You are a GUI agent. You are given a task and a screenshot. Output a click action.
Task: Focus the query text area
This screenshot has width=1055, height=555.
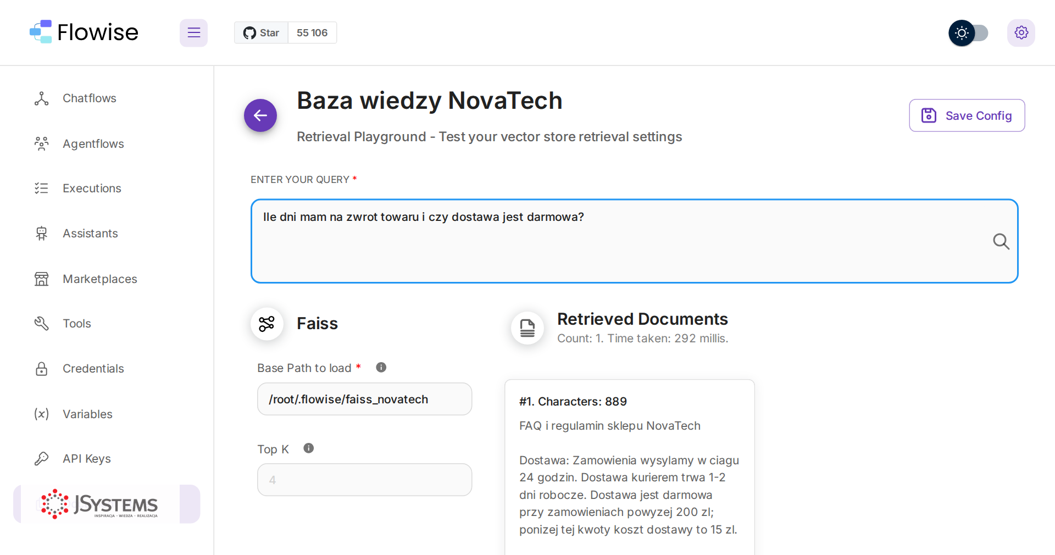(x=635, y=241)
